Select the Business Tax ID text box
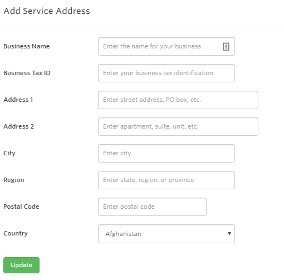The height and width of the screenshot is (280, 284). tap(167, 73)
